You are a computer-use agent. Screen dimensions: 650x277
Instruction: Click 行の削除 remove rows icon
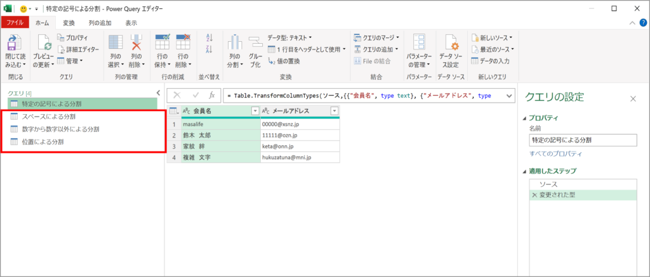pos(183,42)
